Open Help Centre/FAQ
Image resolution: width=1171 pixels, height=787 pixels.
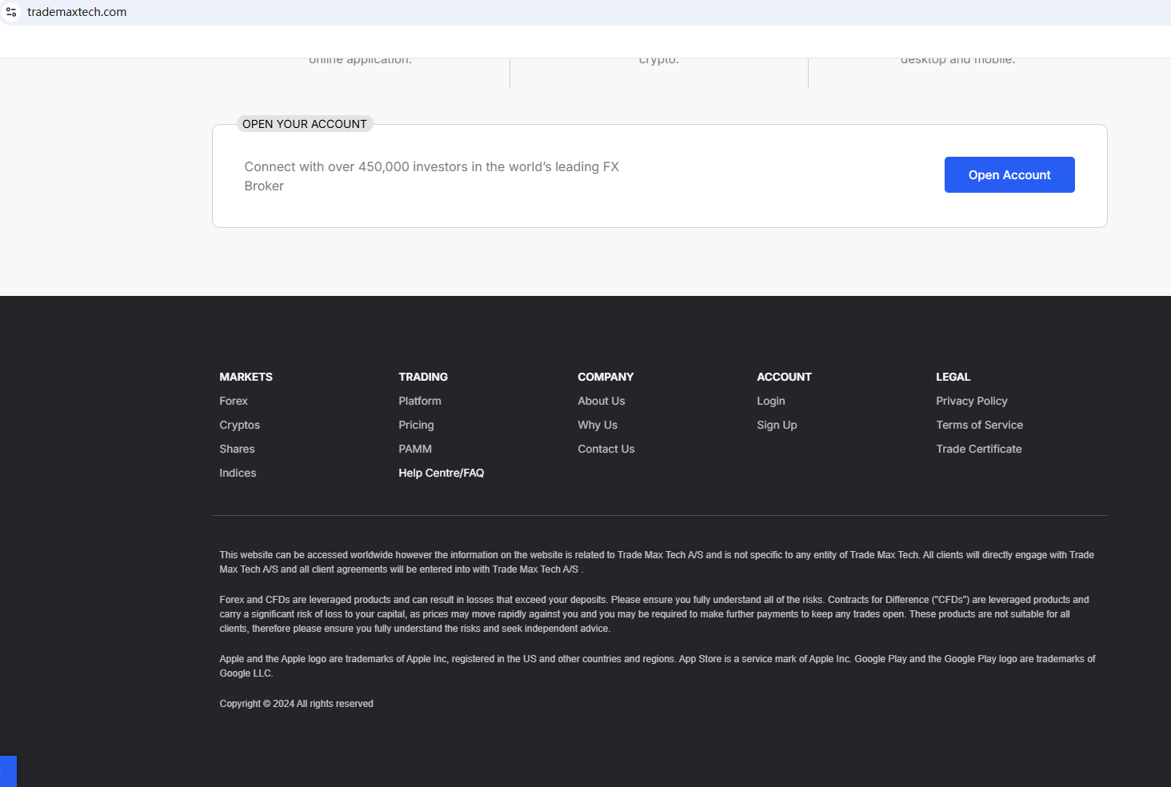pyautogui.click(x=441, y=473)
